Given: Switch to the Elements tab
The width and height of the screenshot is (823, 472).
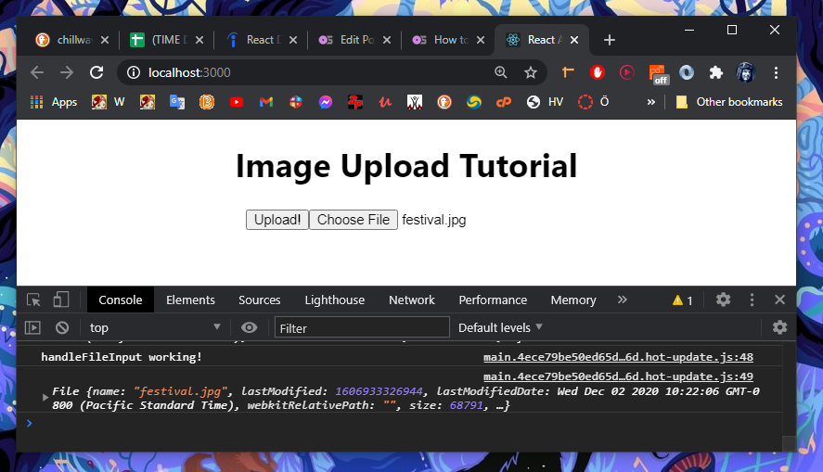Looking at the screenshot, I should 190,300.
